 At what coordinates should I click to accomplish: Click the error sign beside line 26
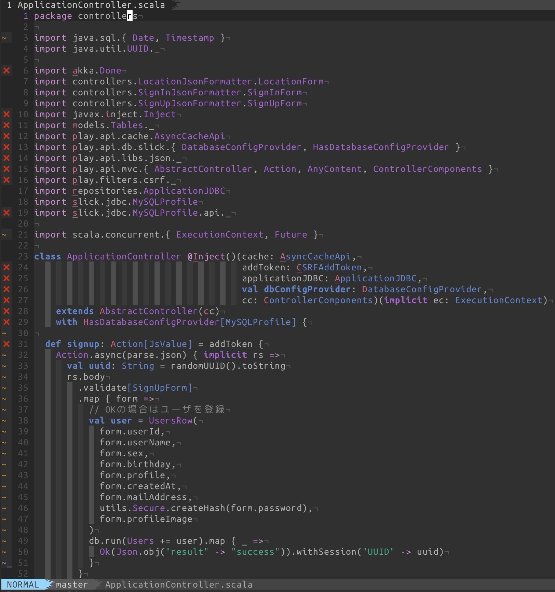click(x=6, y=290)
